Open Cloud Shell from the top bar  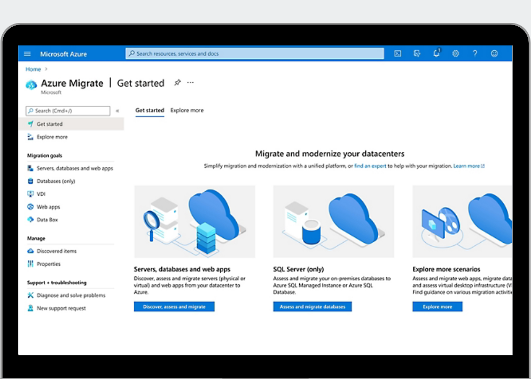(x=397, y=53)
